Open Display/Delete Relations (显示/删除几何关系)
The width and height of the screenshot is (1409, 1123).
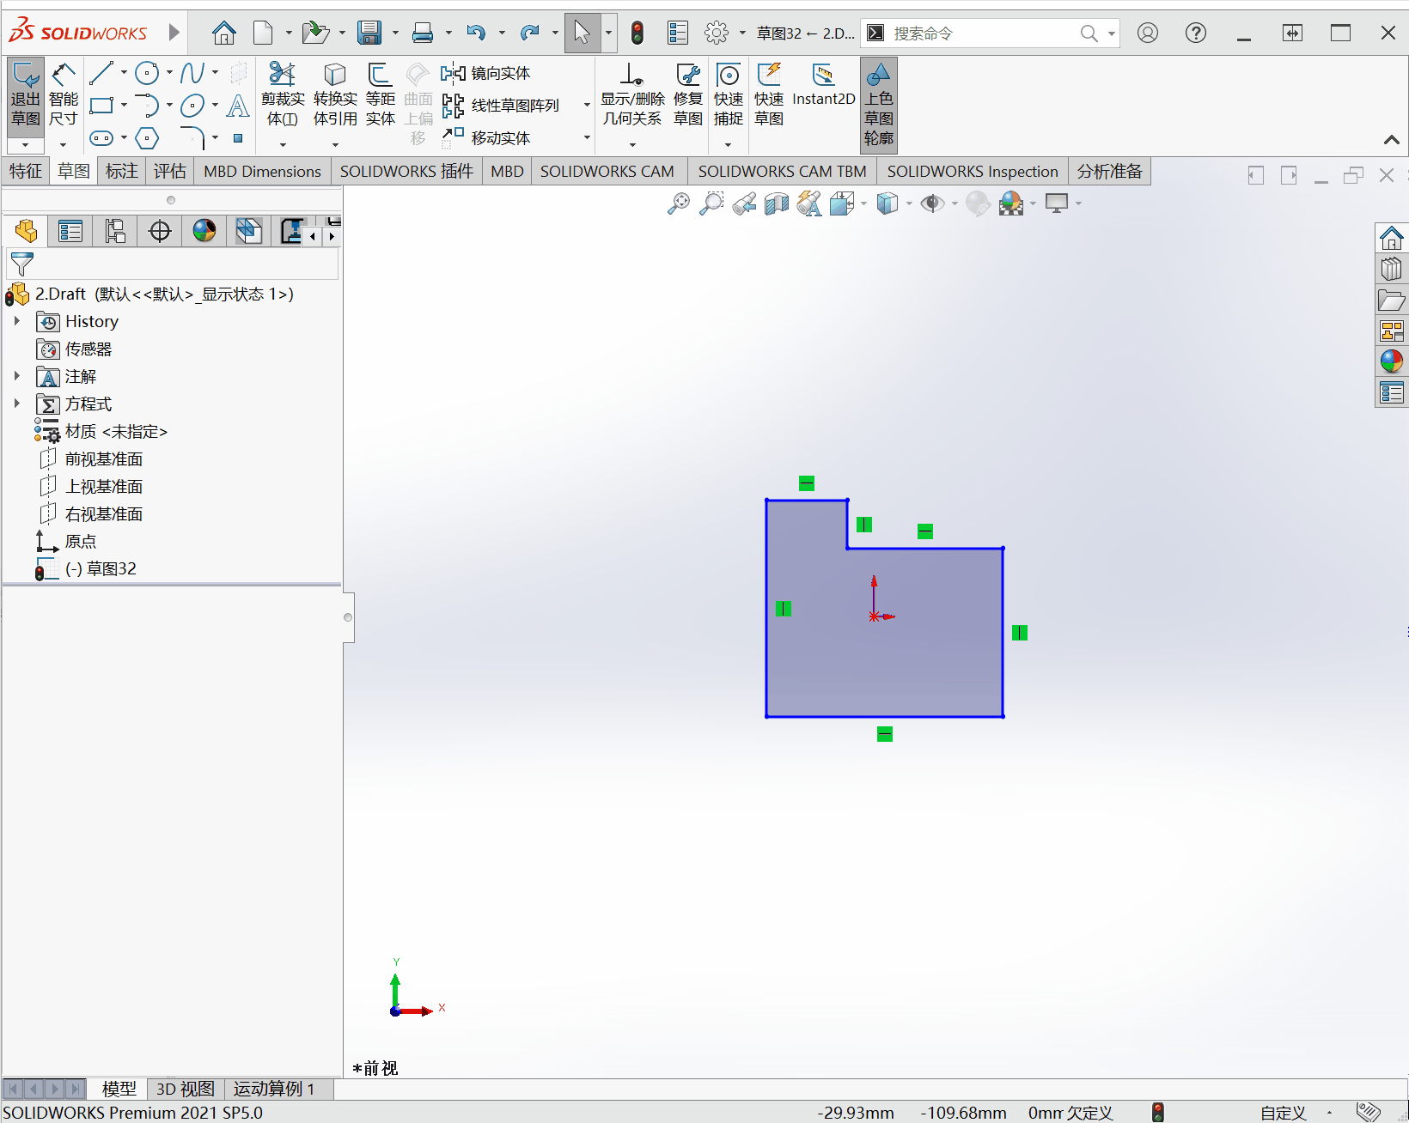(632, 94)
